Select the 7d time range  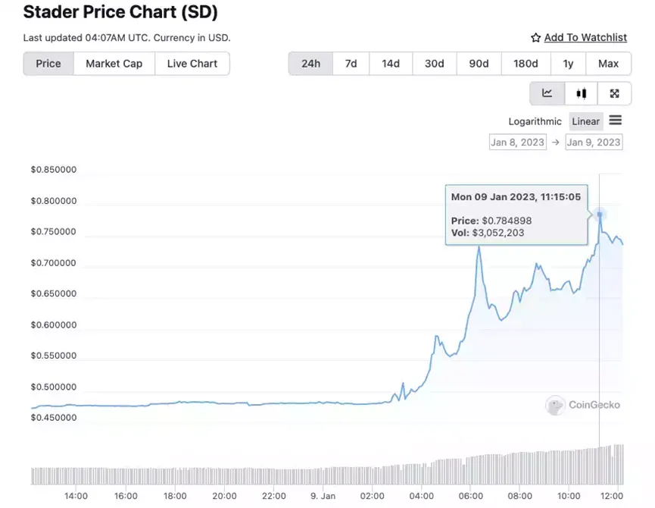(x=351, y=64)
